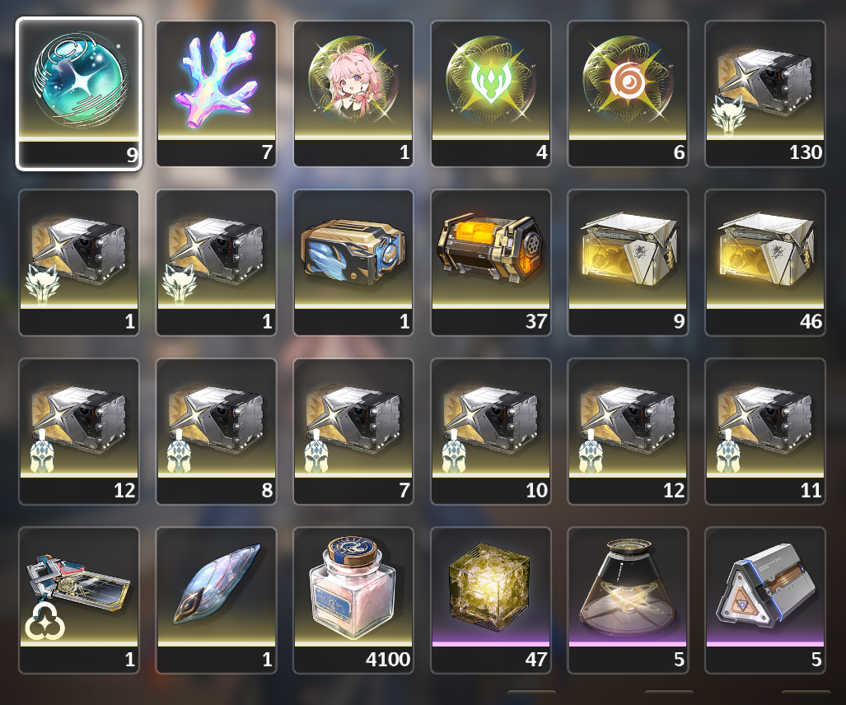Select the green crest bubble item
The height and width of the screenshot is (705, 846).
click(491, 94)
